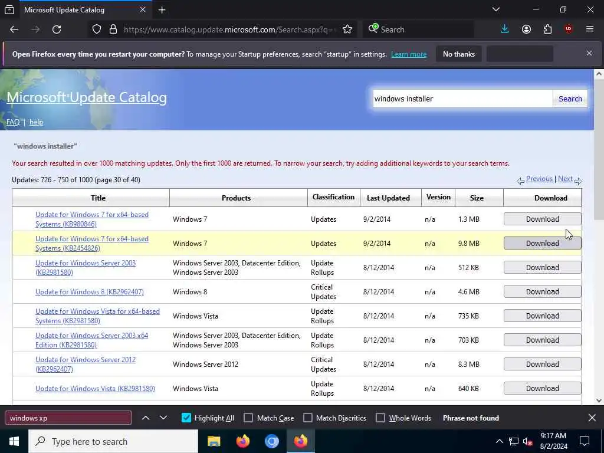Open the Firefox account icon

point(526,29)
